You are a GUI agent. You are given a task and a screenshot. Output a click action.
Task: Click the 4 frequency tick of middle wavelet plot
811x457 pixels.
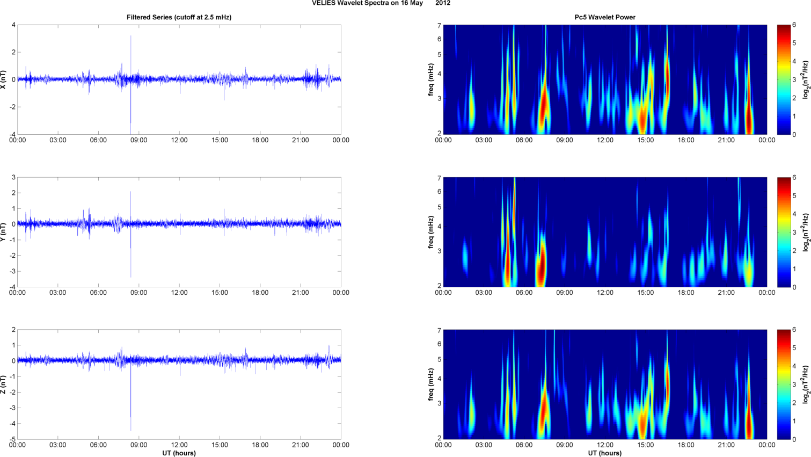[439, 227]
